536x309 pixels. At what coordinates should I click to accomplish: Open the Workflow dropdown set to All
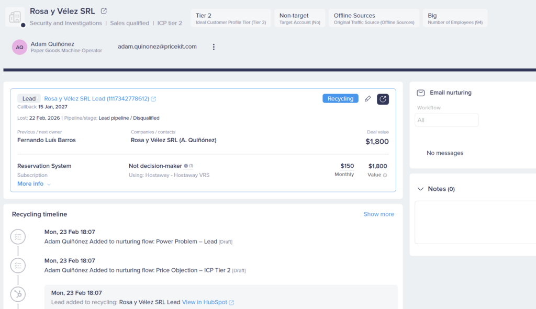click(446, 120)
